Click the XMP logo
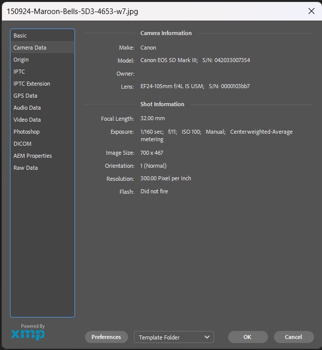Viewport: 322px width, 350px height. (x=28, y=334)
